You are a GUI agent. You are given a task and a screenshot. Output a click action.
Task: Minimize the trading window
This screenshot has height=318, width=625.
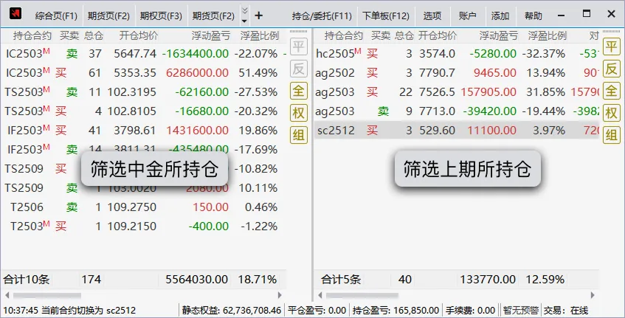coord(562,15)
